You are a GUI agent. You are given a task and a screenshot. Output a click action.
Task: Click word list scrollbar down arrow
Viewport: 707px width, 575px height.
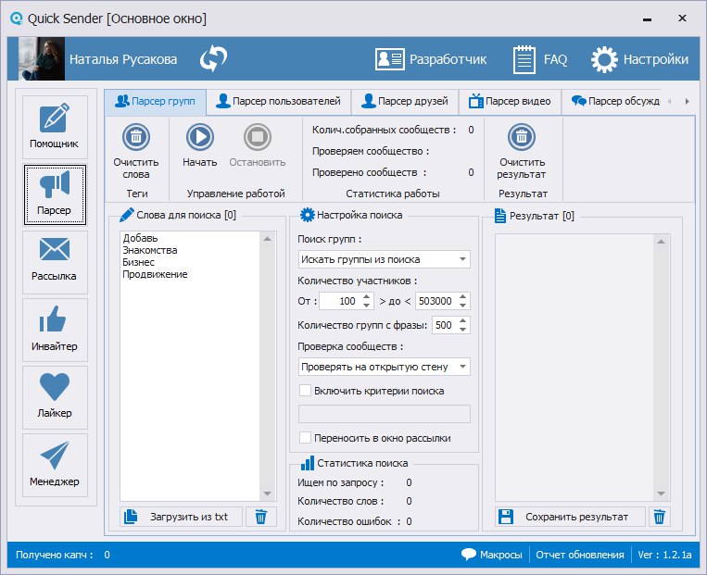pos(268,494)
